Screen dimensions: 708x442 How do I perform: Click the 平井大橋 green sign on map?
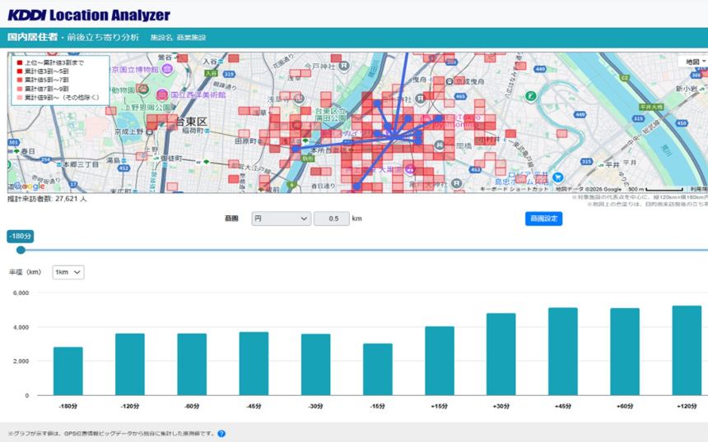point(651,107)
